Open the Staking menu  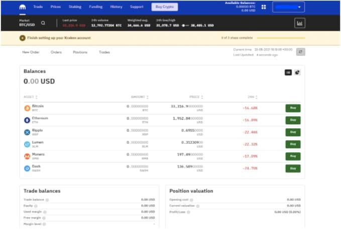point(75,7)
